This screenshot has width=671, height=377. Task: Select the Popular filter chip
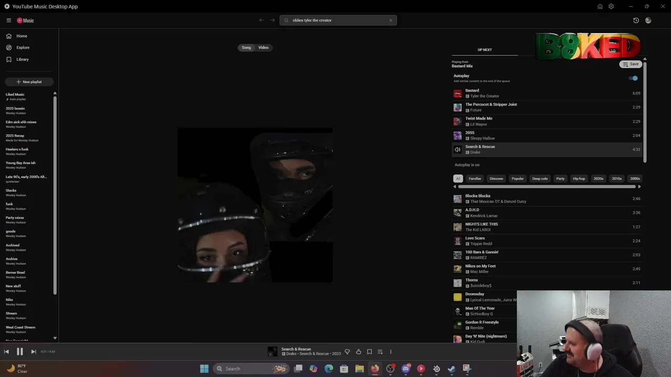(x=518, y=179)
